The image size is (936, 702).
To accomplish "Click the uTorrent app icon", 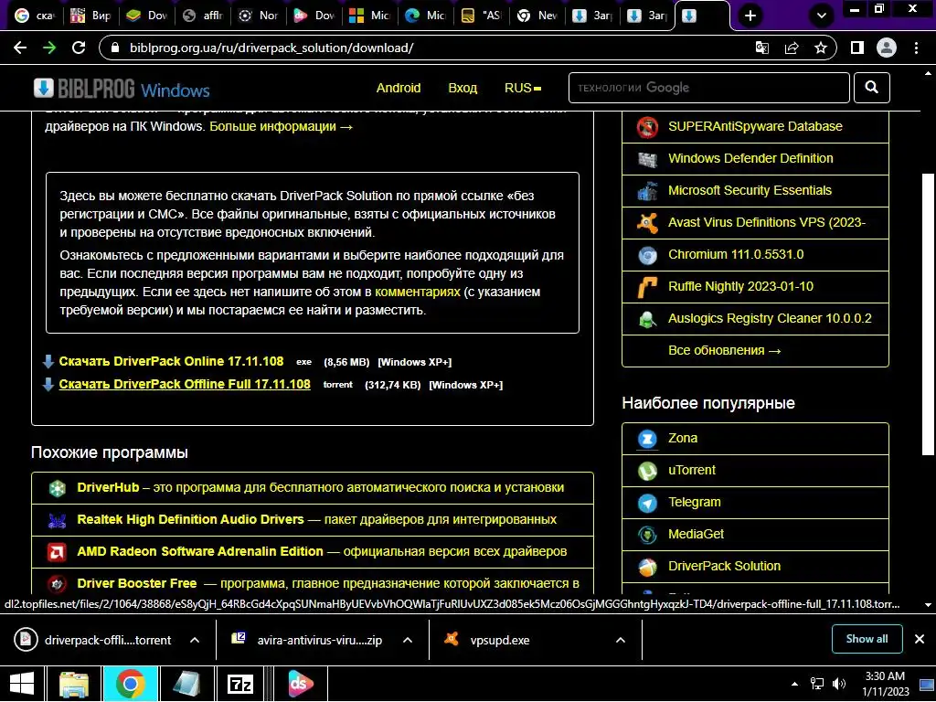I will point(647,471).
